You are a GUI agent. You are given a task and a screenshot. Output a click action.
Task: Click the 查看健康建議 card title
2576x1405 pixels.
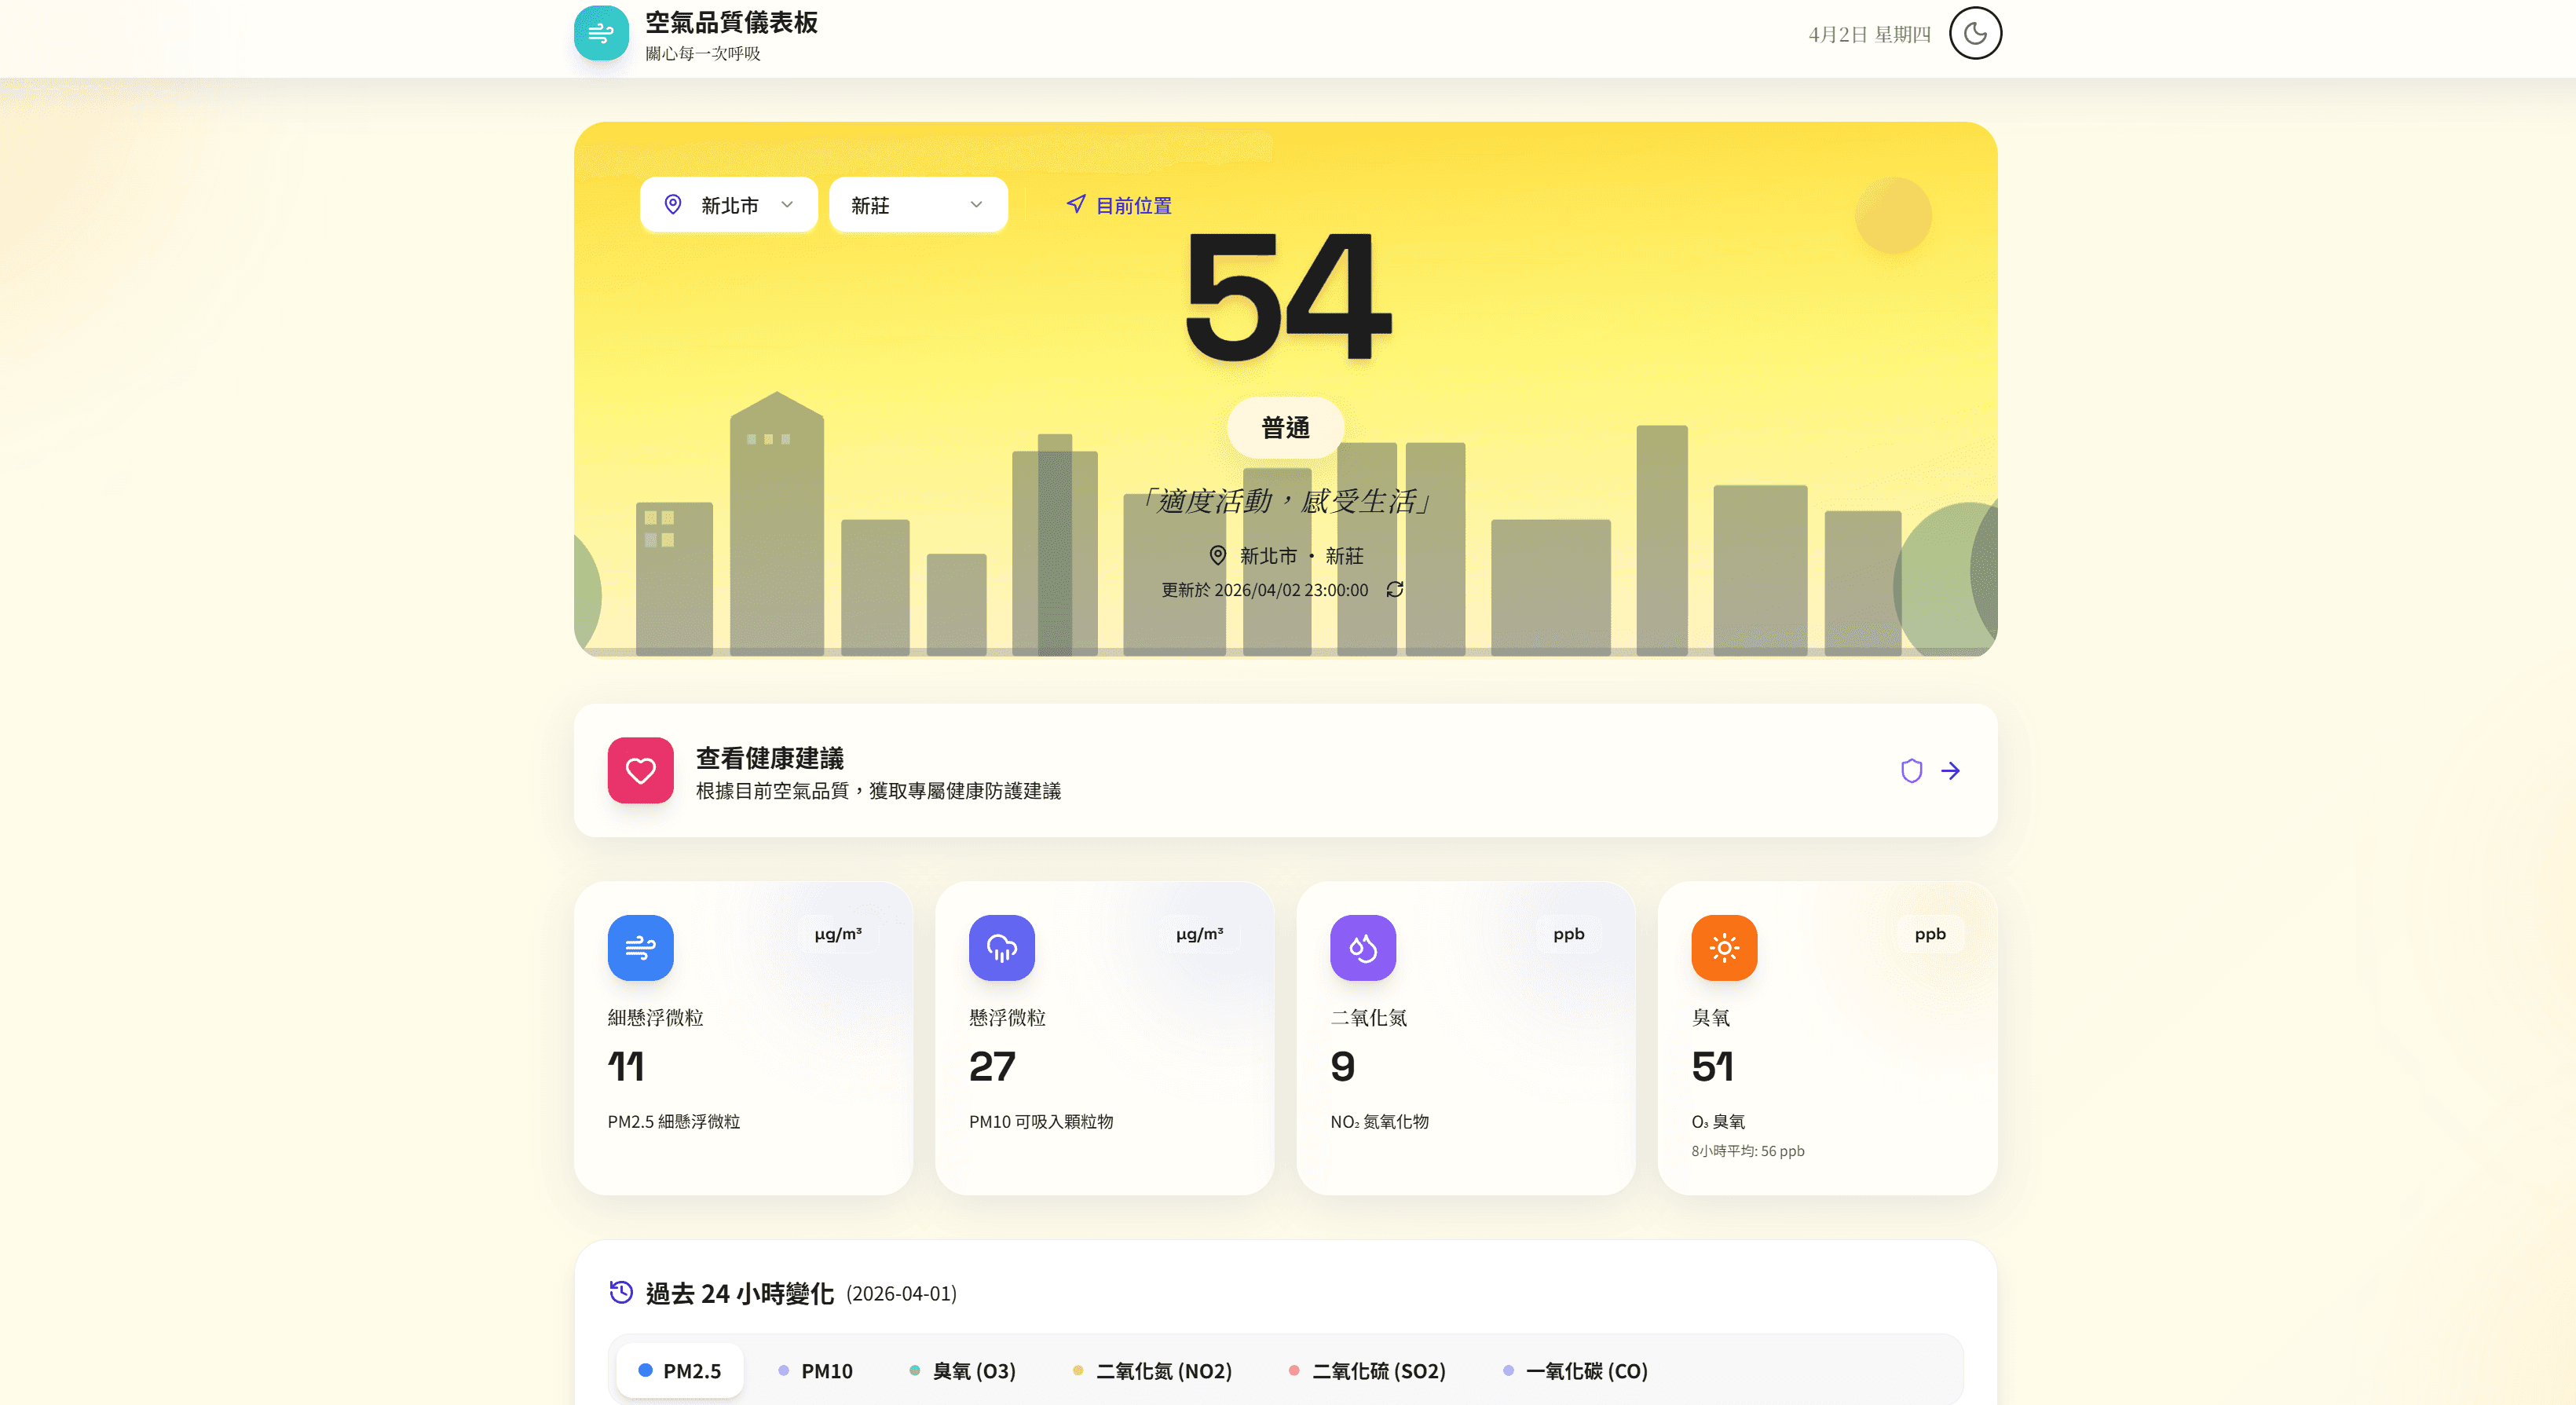pos(769,758)
